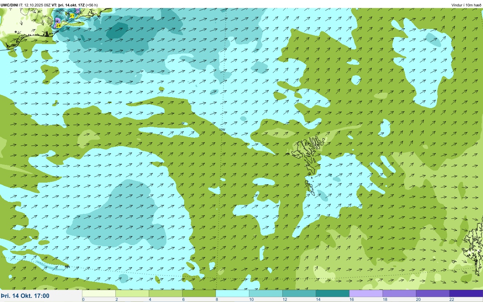Click the "Þri. 14 Okt. 17:00" date label

tap(25, 296)
